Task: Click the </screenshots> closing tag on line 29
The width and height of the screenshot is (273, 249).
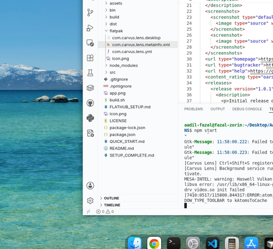Action: pos(224,53)
